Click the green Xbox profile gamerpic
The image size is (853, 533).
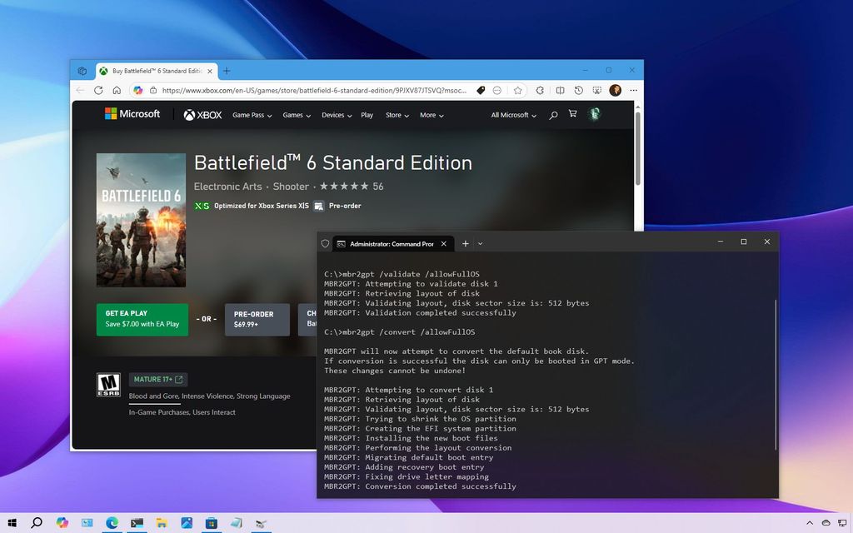(x=595, y=113)
